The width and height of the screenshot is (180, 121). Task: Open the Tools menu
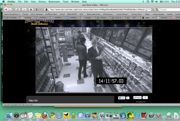pos(65,2)
